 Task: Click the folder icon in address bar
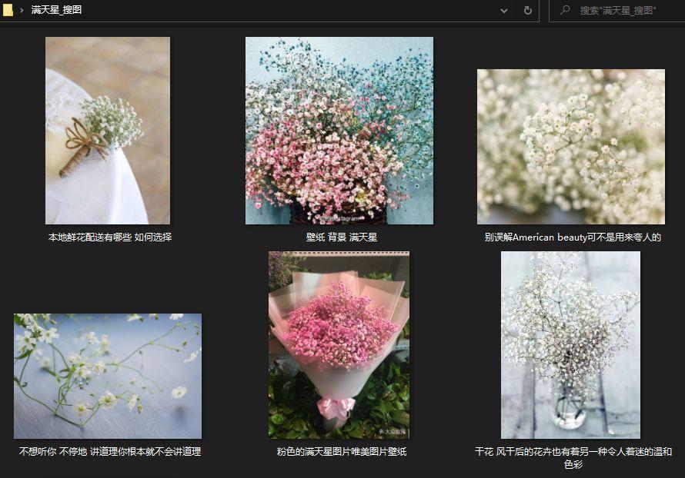point(8,9)
